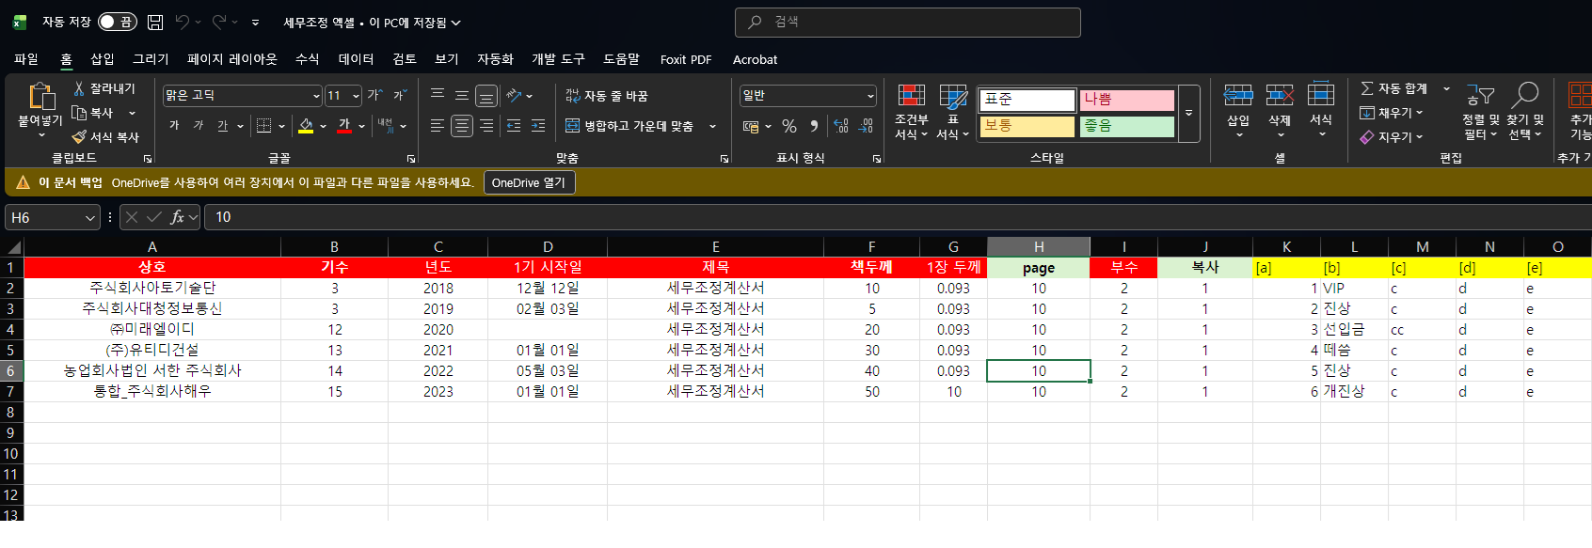Increase font size with the larger 가 icon

click(374, 95)
